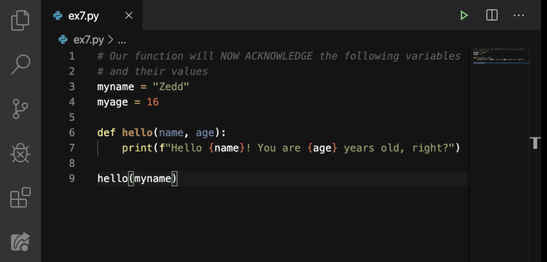This screenshot has width=547, height=262.
Task: Click the vertical scrollbar marker
Action: (535, 143)
